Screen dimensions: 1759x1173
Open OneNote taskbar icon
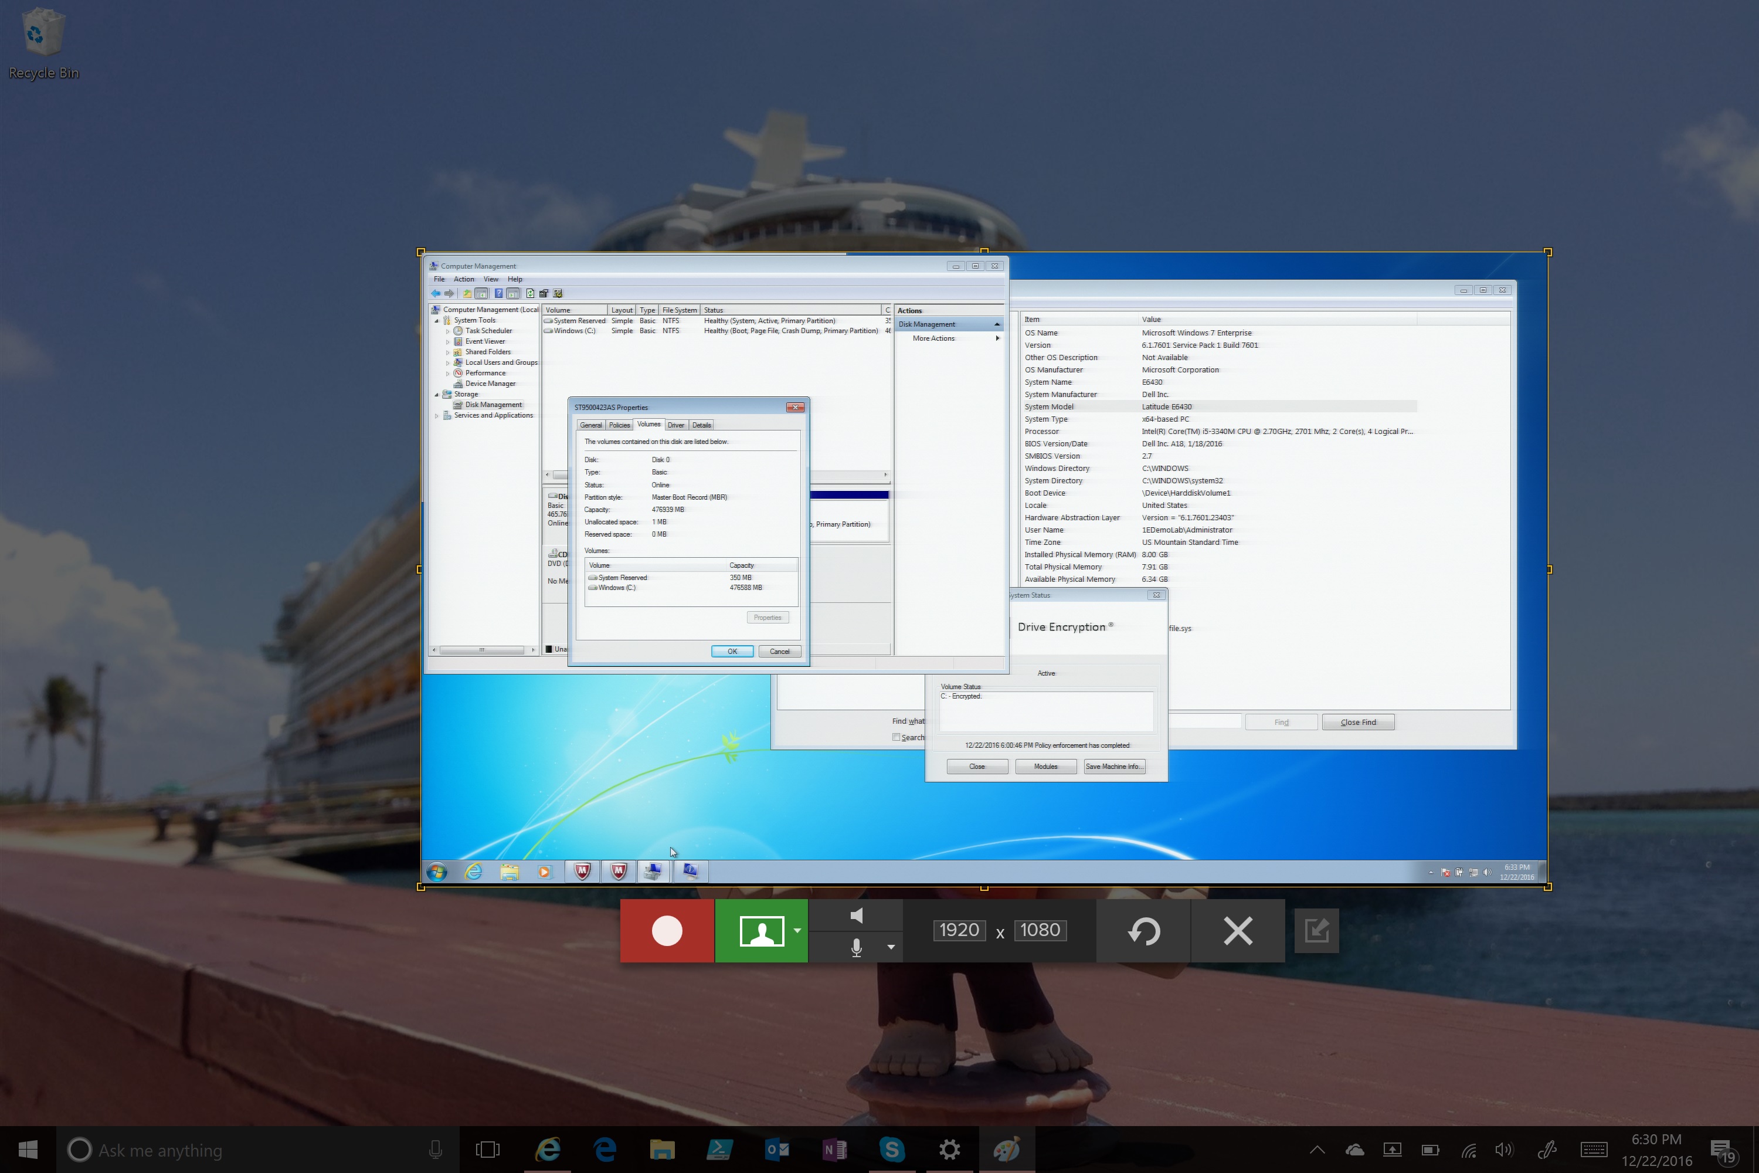coord(834,1149)
